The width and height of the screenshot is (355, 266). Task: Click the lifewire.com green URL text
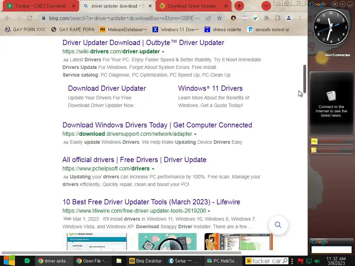[134, 211]
